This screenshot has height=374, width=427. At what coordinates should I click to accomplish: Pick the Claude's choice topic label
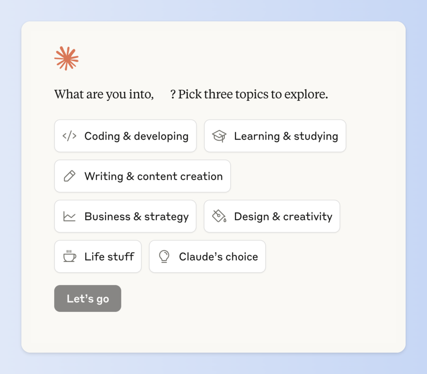219,256
